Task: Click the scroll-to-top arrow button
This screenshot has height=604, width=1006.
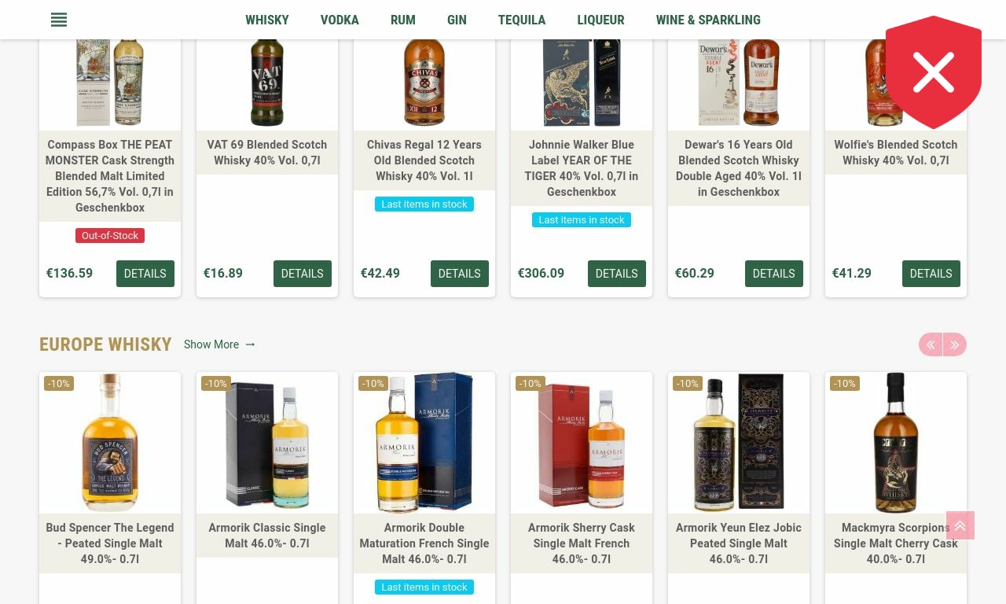Action: click(x=960, y=525)
